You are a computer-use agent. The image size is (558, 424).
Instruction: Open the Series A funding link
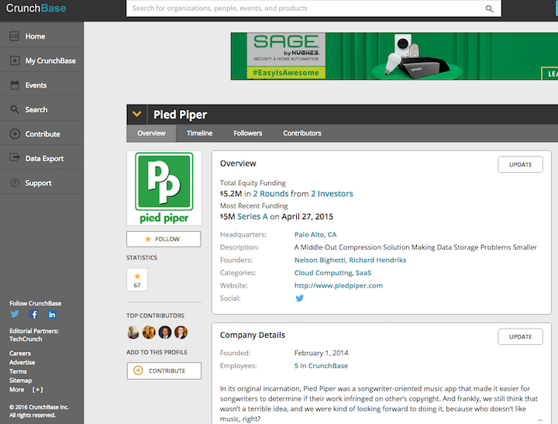[x=253, y=216]
